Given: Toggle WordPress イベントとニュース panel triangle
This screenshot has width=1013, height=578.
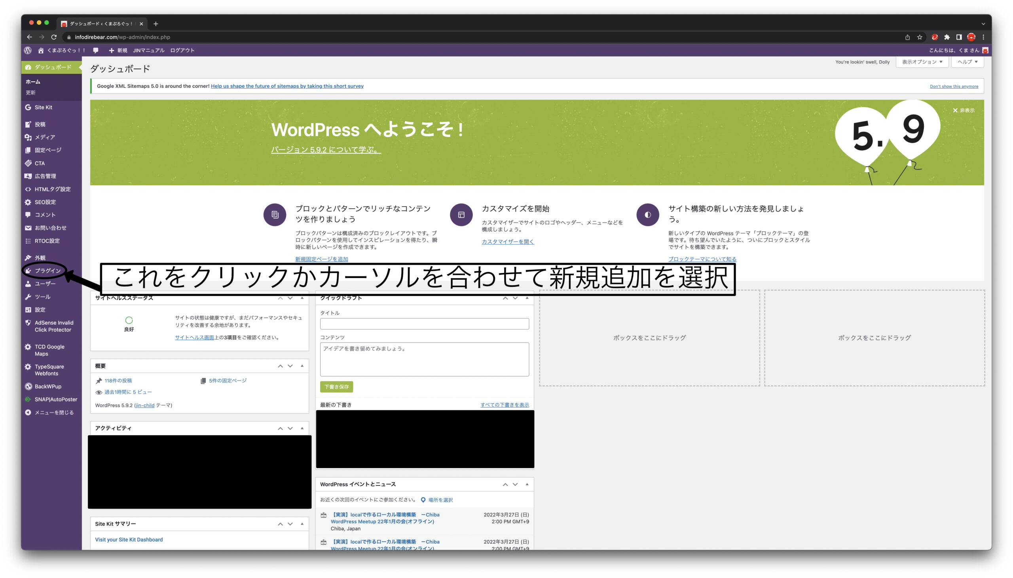Looking at the screenshot, I should tap(527, 484).
